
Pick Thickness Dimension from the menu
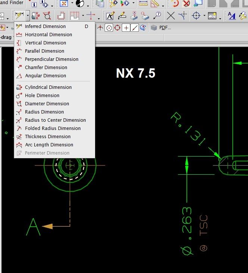[54, 137]
